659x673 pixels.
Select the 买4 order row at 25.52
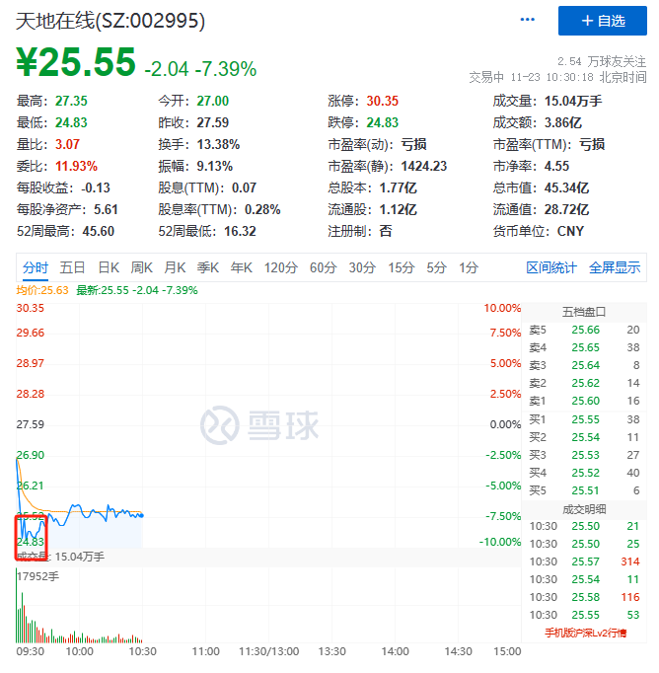tap(584, 473)
